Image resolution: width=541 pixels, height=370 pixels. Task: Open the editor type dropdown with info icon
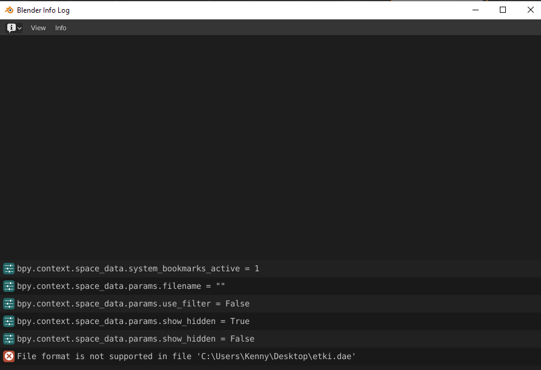[14, 28]
